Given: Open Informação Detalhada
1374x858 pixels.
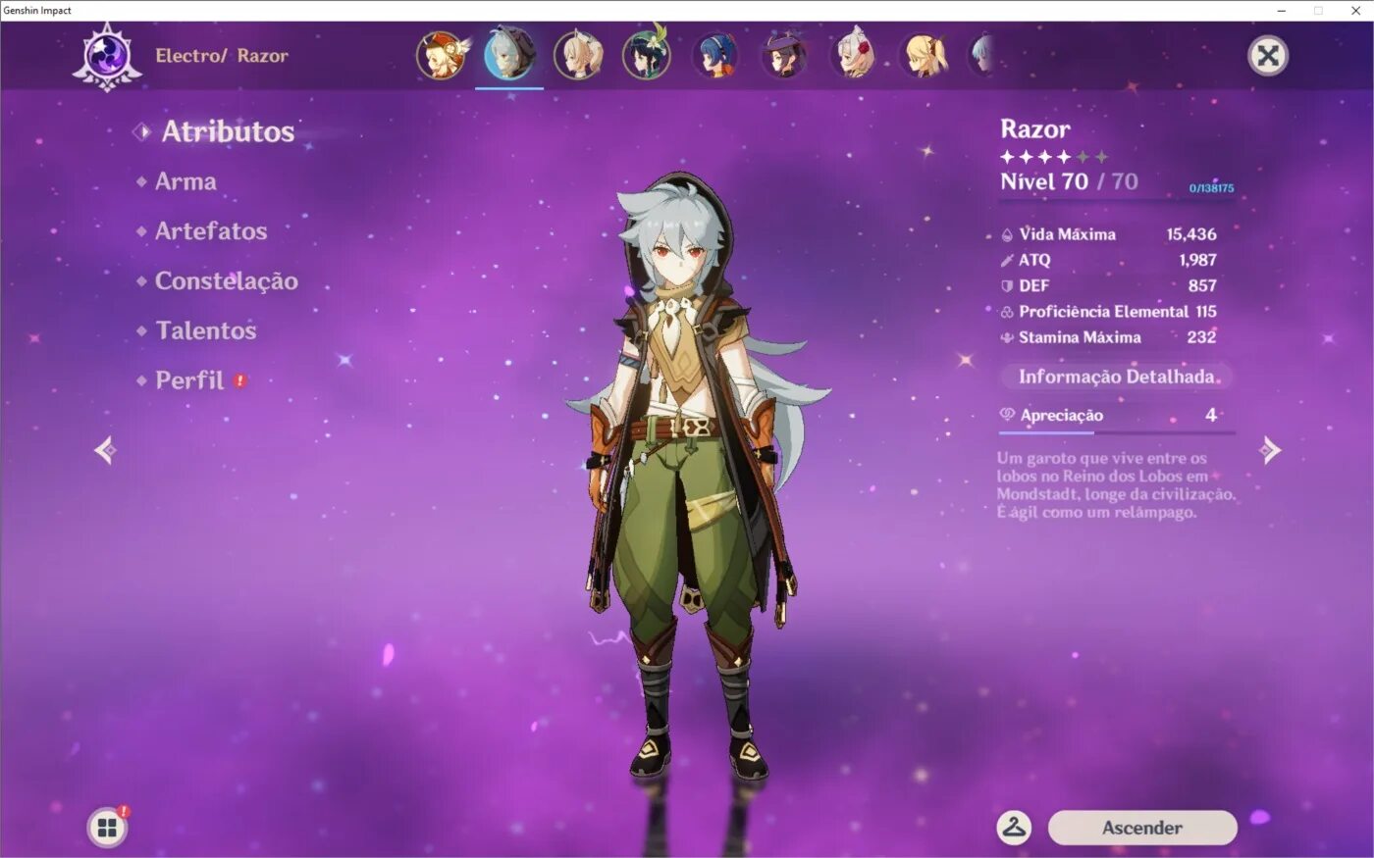Looking at the screenshot, I should [1117, 377].
